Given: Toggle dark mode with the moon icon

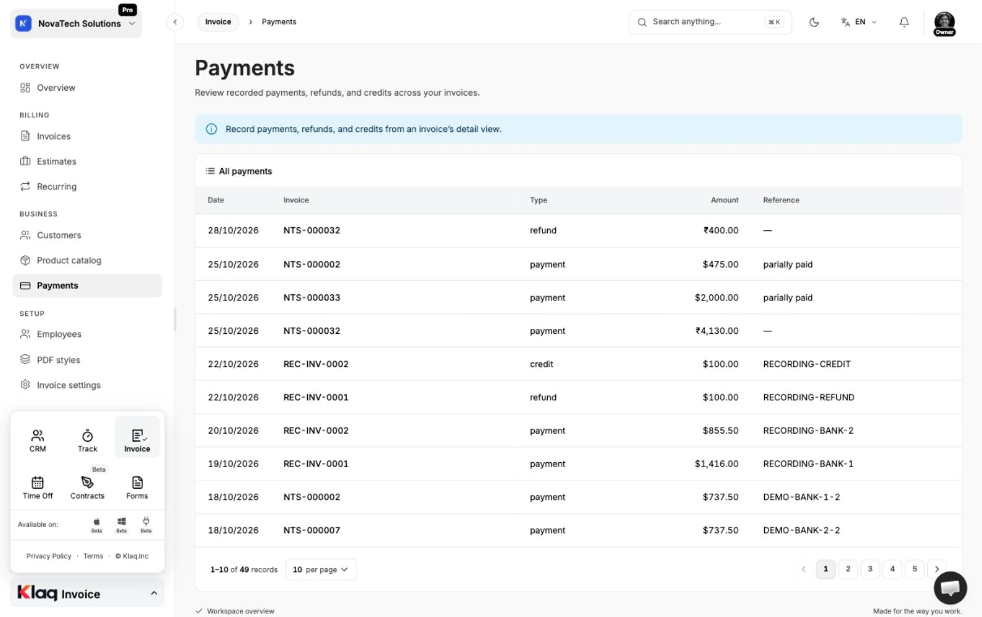Looking at the screenshot, I should click(814, 22).
